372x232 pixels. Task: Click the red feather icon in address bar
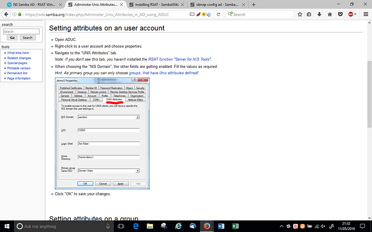point(198,15)
